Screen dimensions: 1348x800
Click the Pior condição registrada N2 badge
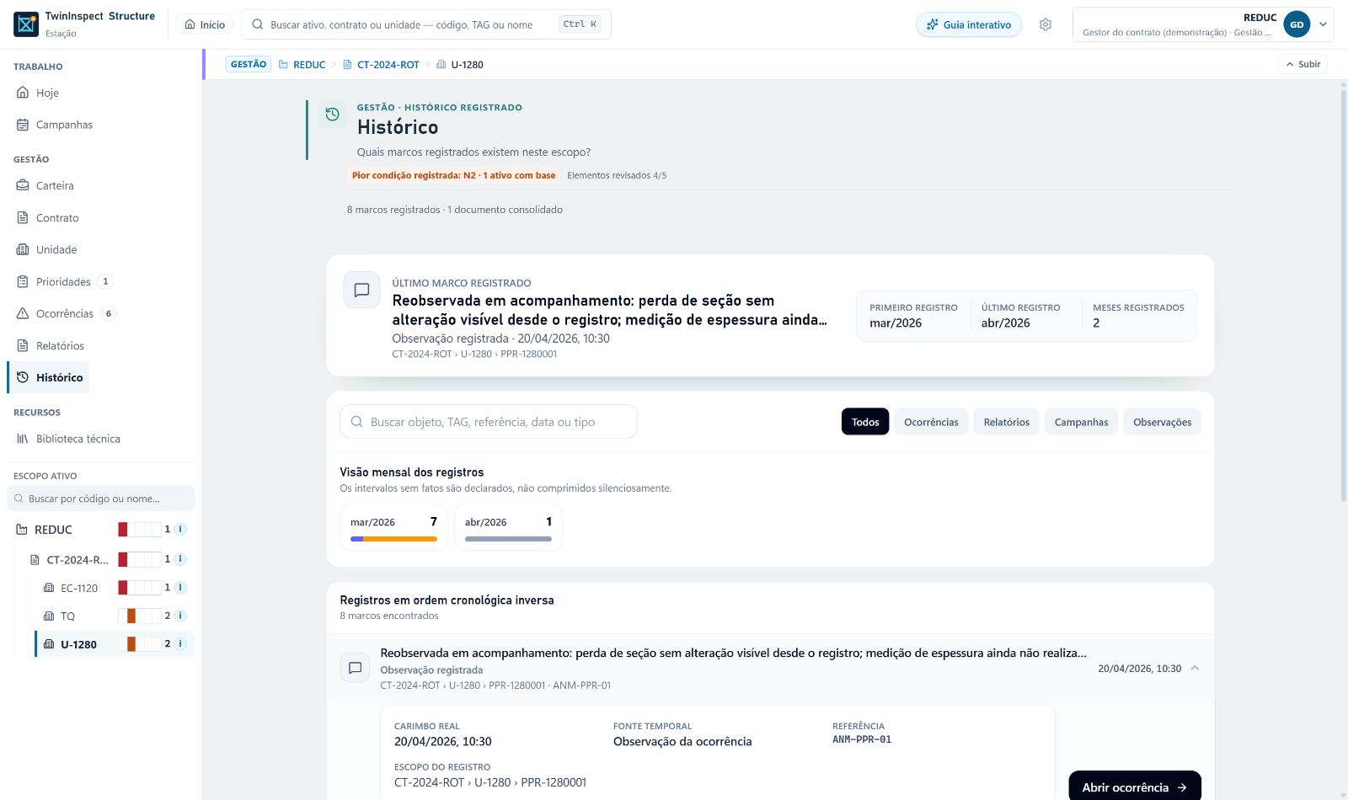453,175
